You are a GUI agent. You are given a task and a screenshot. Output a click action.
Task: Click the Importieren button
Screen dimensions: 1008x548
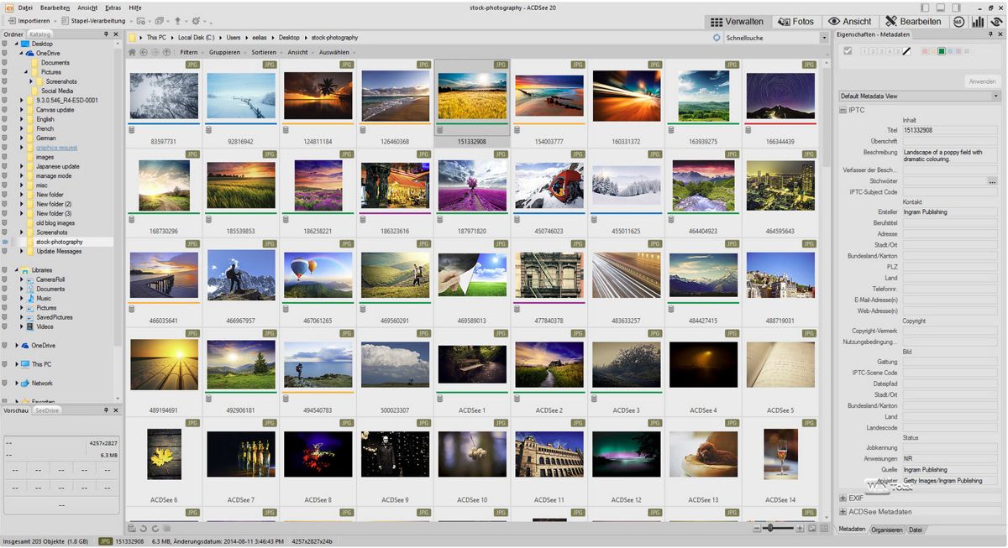coord(34,20)
